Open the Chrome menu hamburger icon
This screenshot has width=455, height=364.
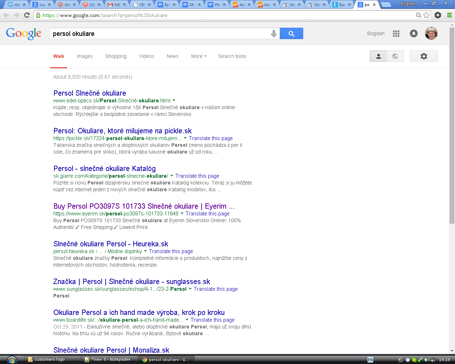coord(449,15)
